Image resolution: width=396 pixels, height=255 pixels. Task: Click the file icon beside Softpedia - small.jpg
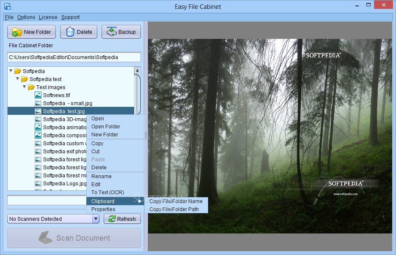click(38, 103)
